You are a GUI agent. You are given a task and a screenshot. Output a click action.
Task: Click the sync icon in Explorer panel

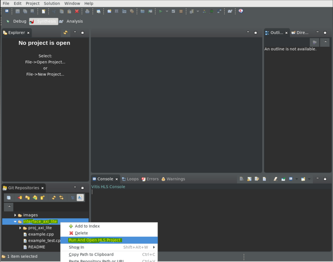click(x=65, y=33)
